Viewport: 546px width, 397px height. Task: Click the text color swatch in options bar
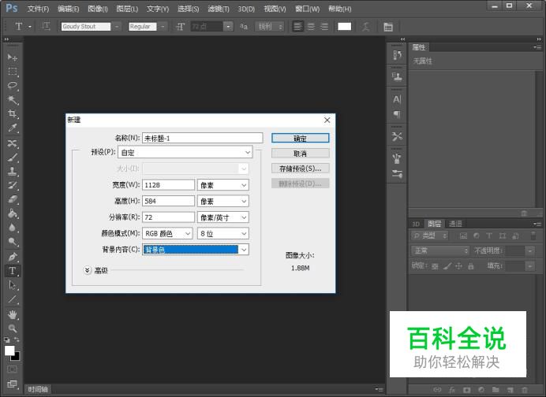(345, 26)
